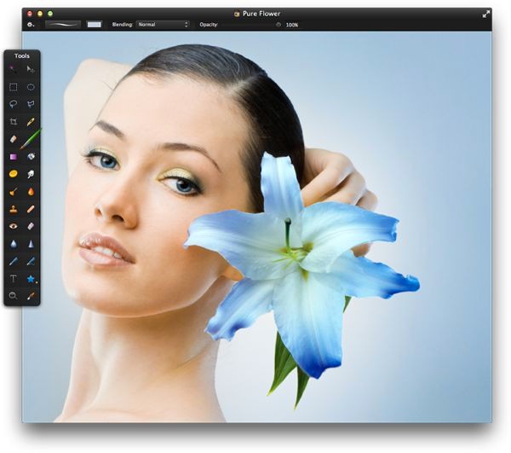This screenshot has width=511, height=453.
Task: Enter full screen with the arrows icon
Action: [x=486, y=14]
